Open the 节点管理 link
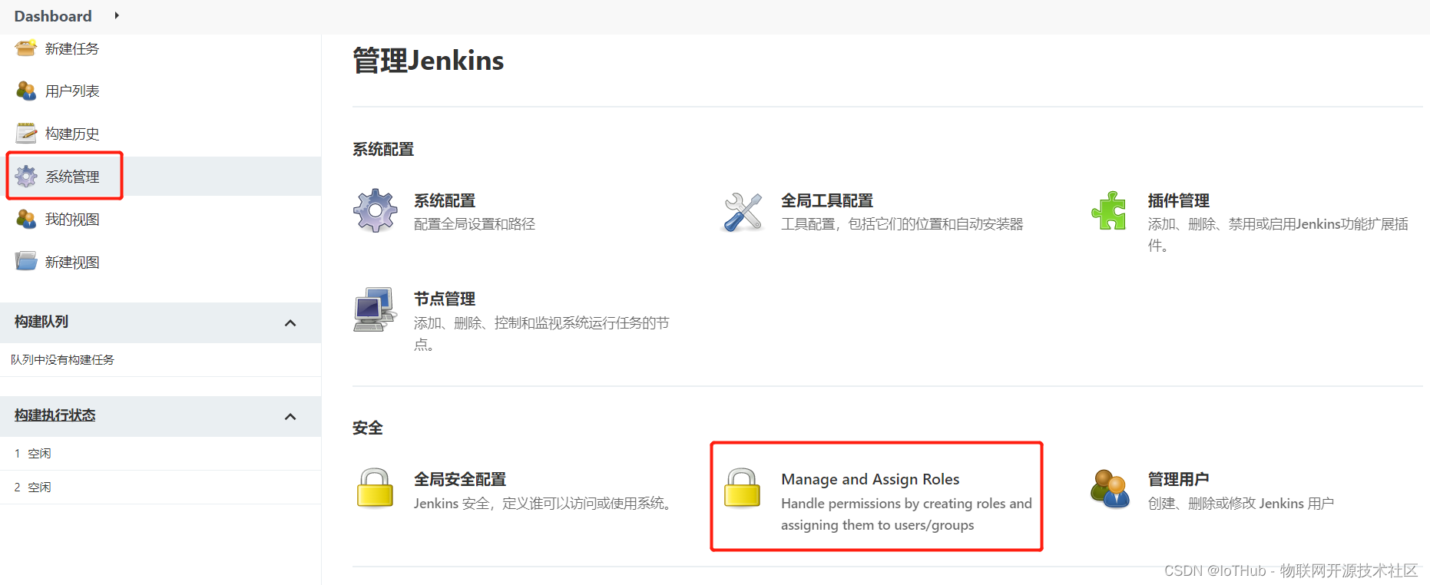1430x585 pixels. 445,299
